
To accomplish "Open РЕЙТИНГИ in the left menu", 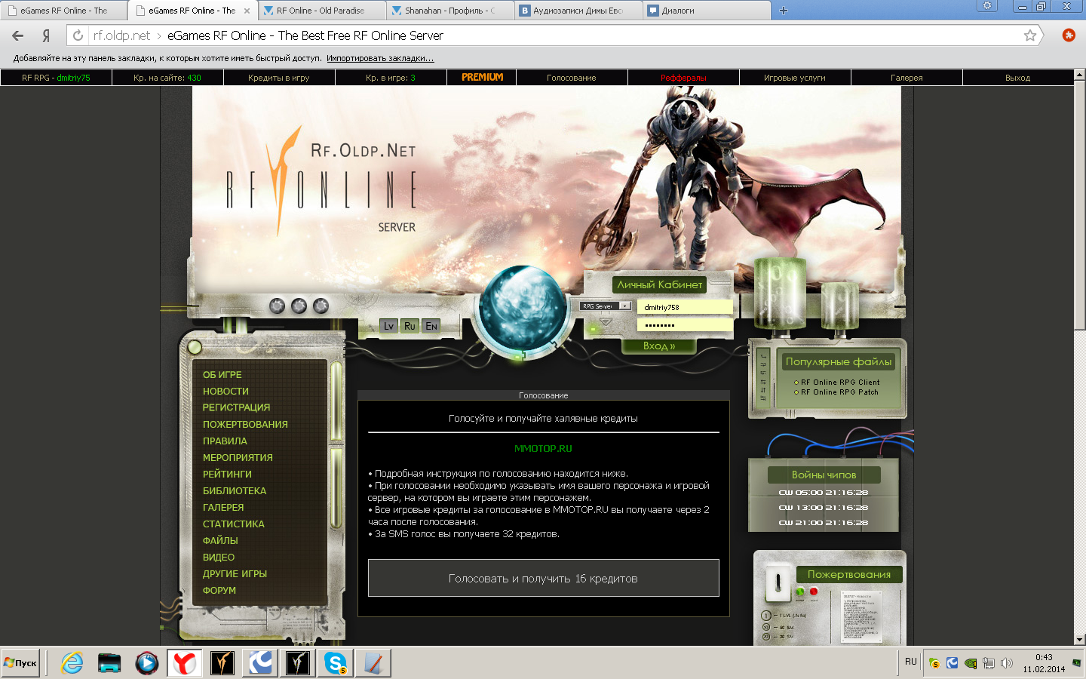I will [227, 475].
